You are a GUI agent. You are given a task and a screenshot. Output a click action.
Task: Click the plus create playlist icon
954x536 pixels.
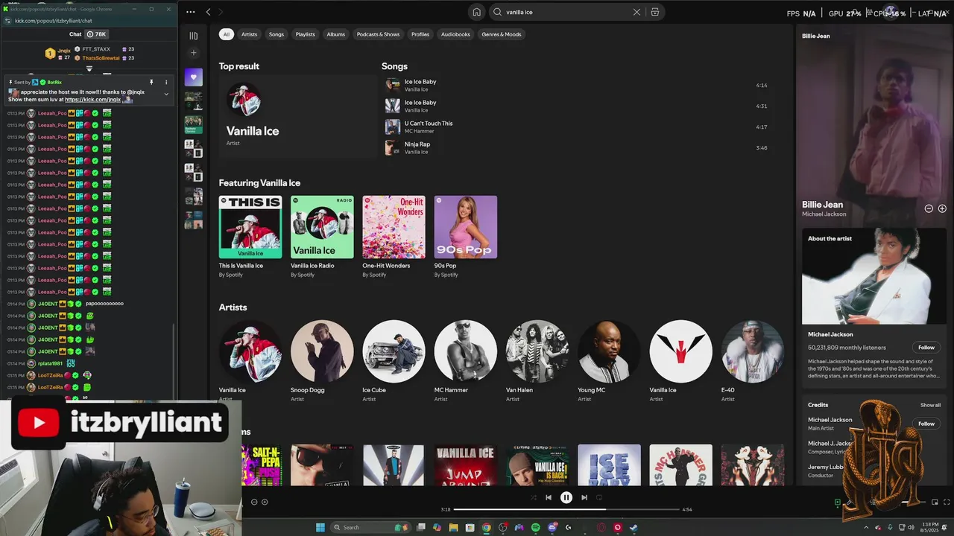coord(194,53)
